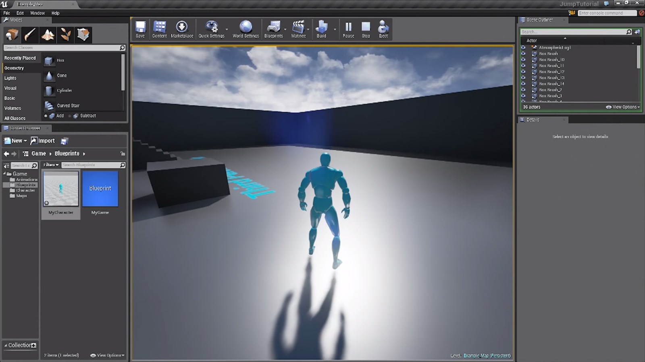Click the Blueprints toolbar icon

274,29
